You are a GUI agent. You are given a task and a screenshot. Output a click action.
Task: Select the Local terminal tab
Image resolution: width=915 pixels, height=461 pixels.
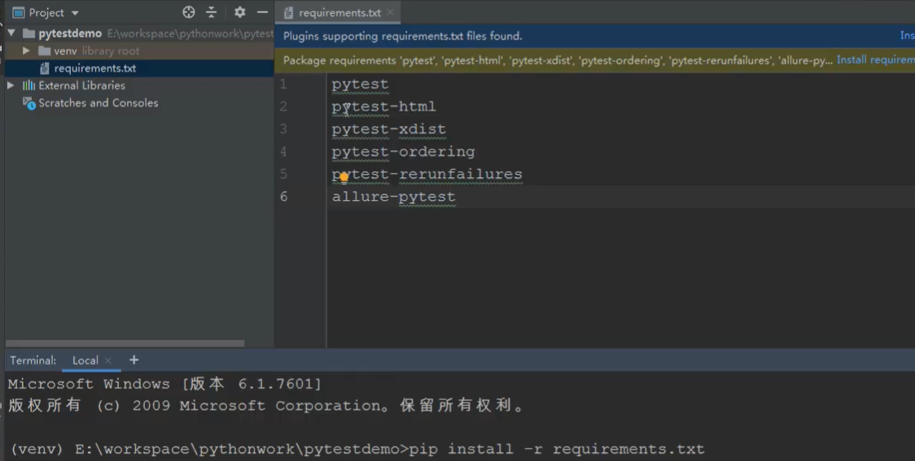pos(85,360)
